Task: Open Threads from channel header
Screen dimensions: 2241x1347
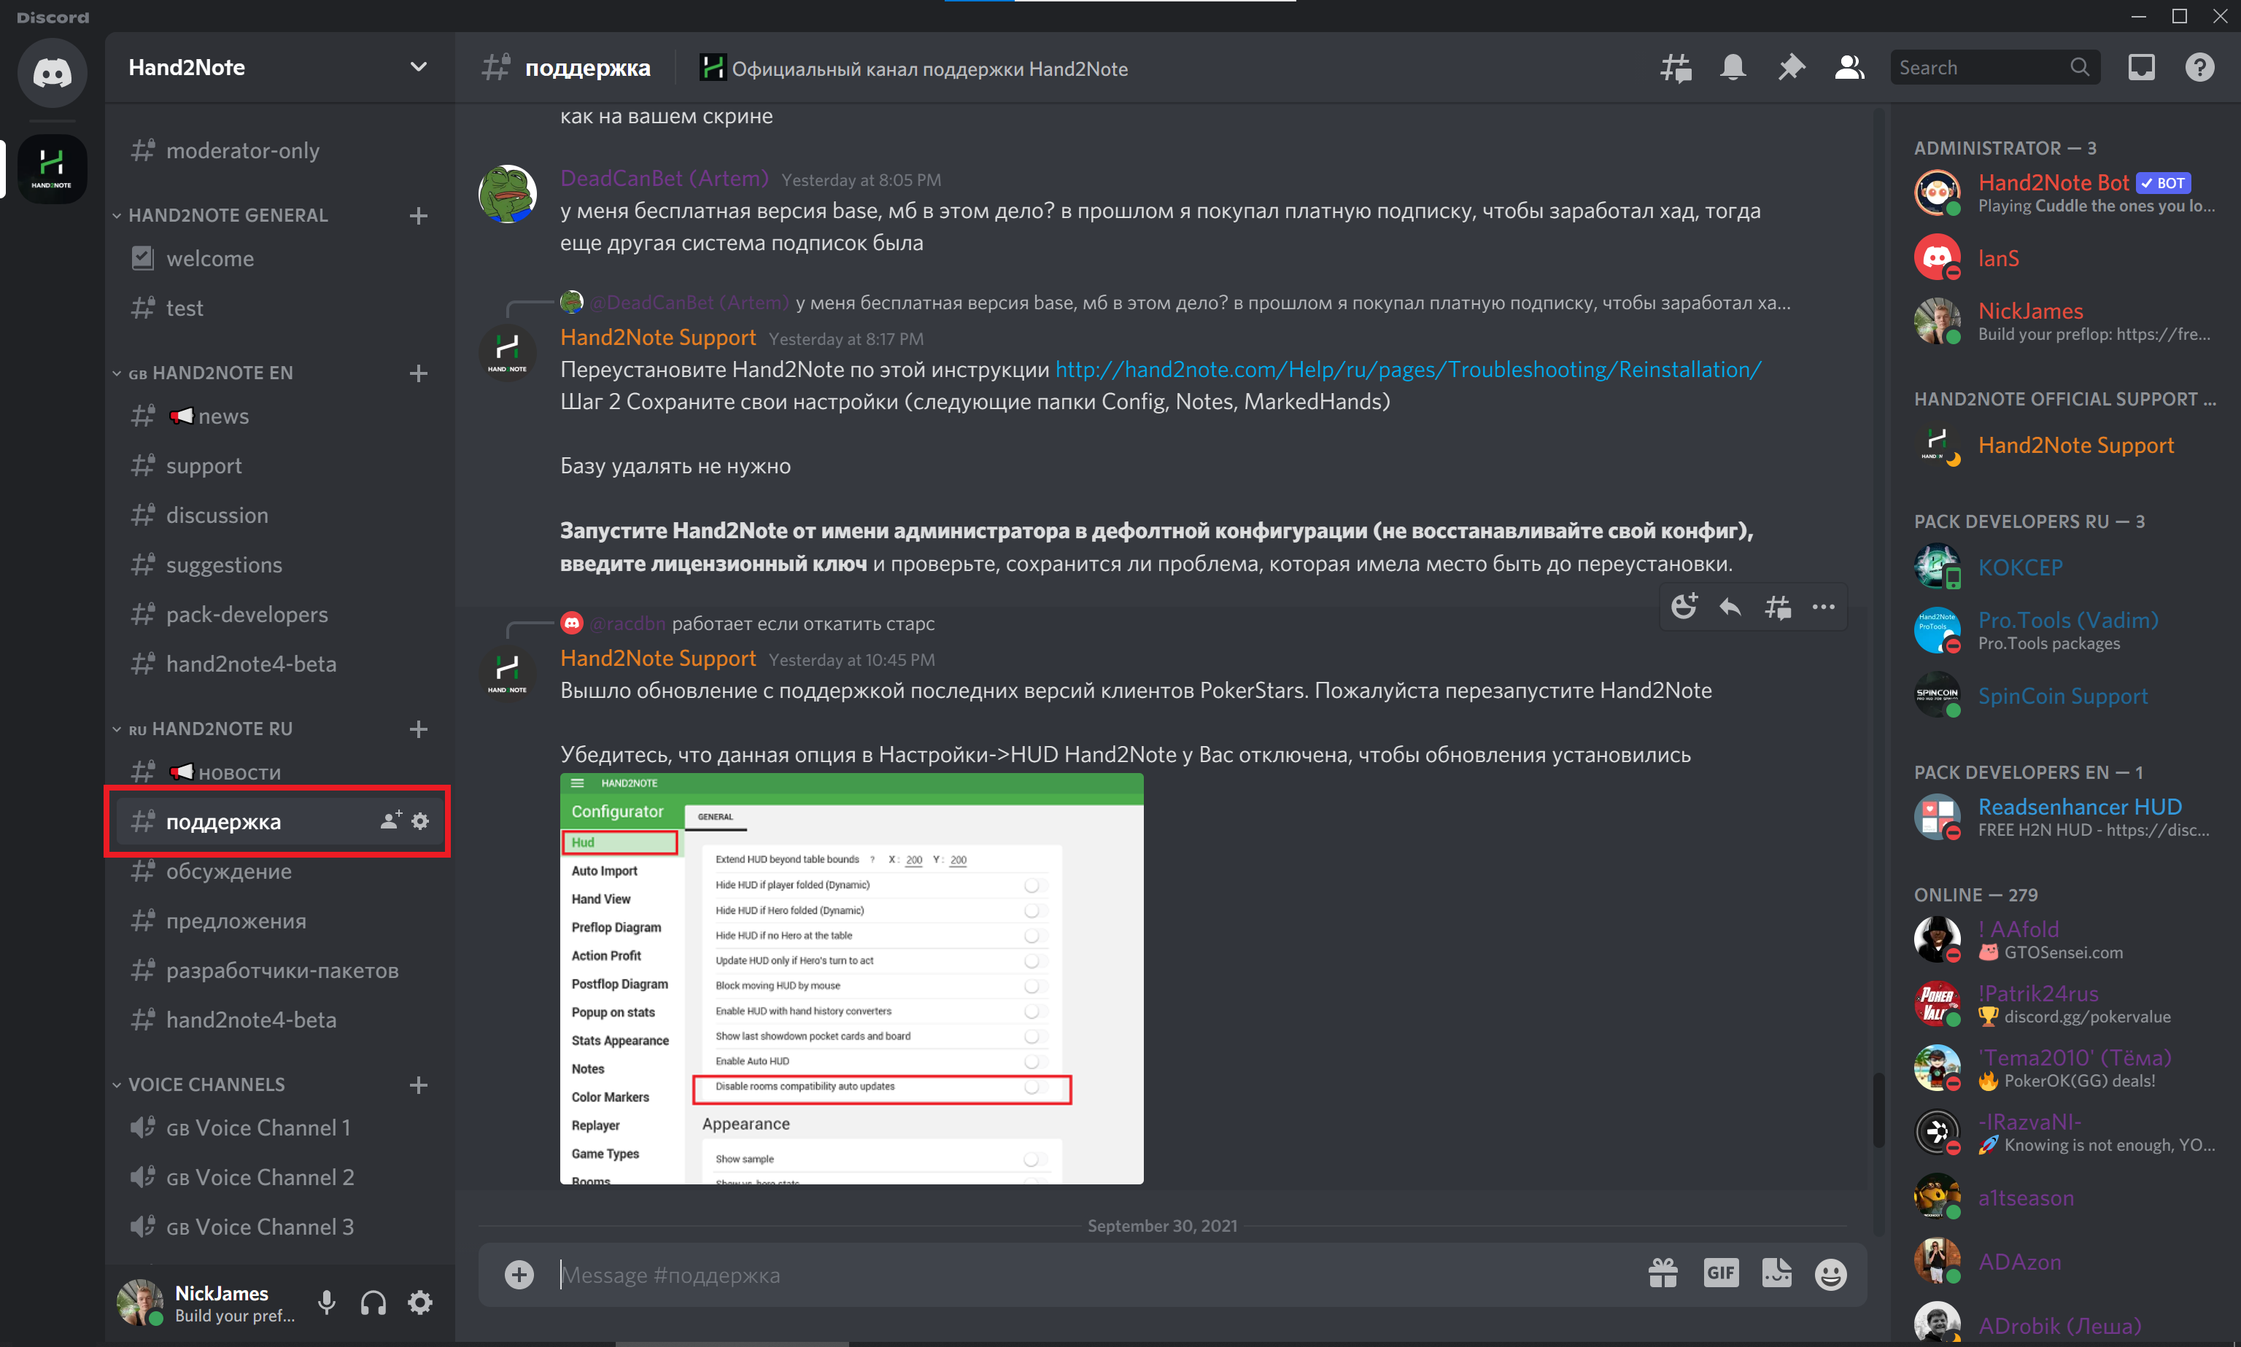Action: pos(1675,68)
